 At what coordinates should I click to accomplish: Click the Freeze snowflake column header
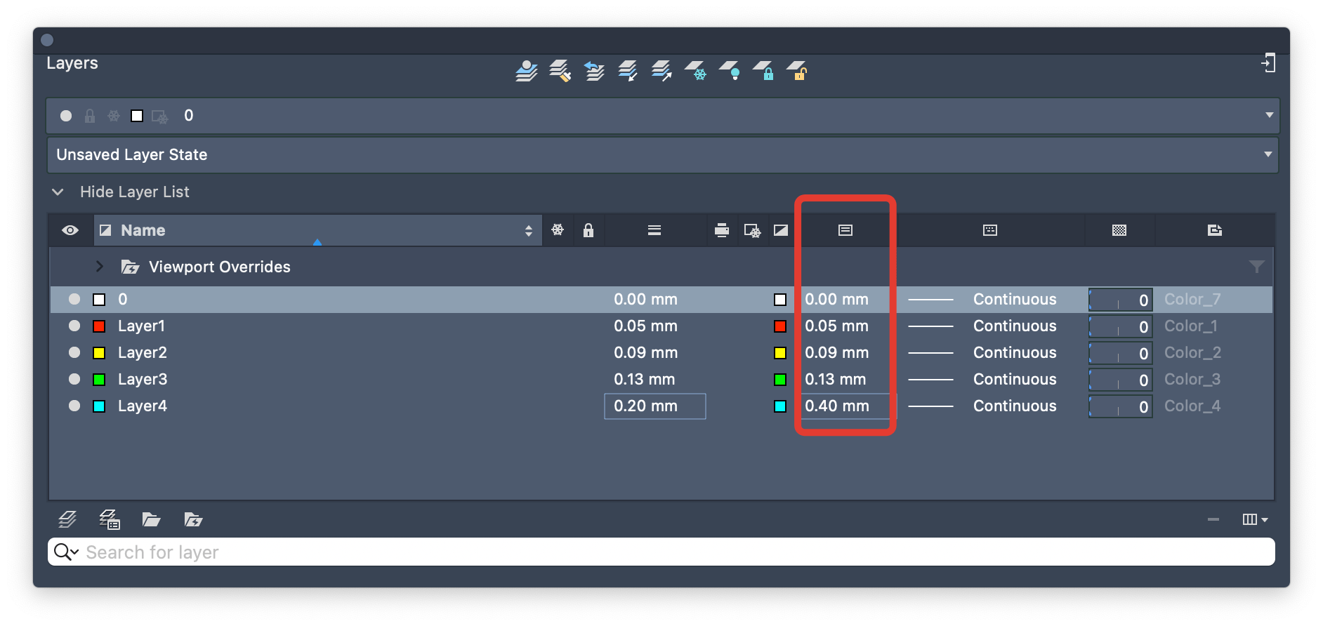(558, 229)
